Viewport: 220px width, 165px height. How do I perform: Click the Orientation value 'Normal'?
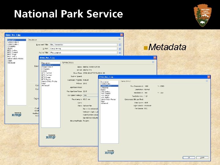[147, 89]
